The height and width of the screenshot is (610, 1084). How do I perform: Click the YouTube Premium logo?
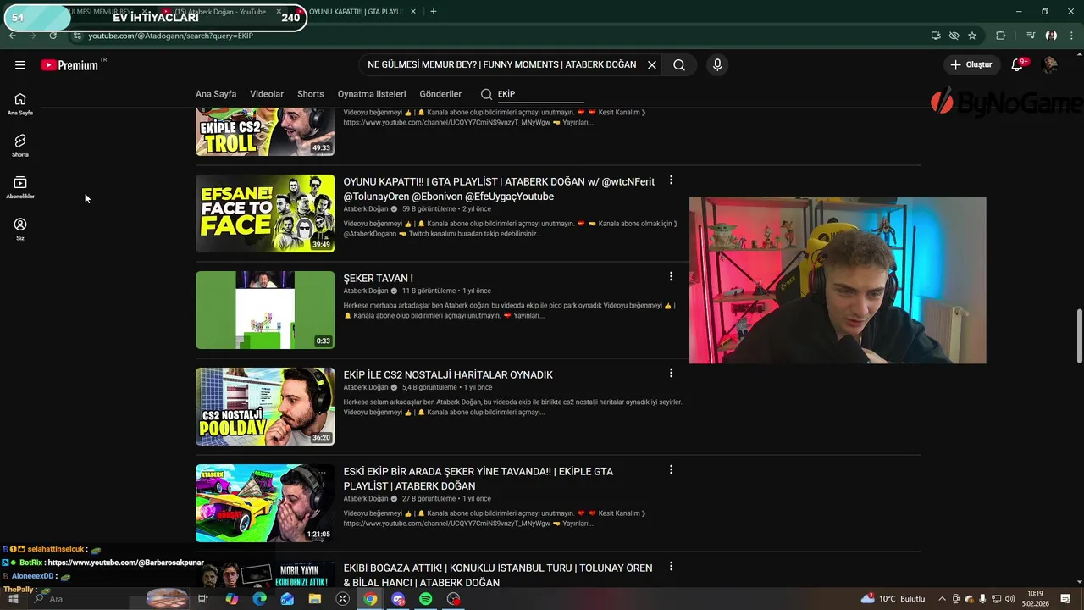[69, 65]
